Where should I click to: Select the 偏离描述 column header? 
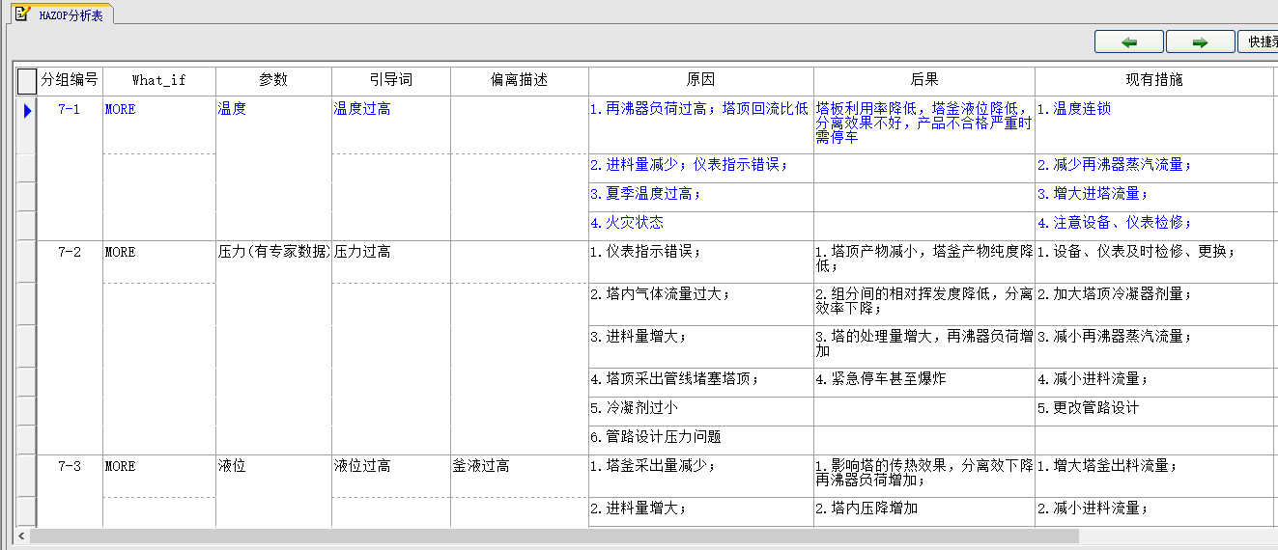520,80
